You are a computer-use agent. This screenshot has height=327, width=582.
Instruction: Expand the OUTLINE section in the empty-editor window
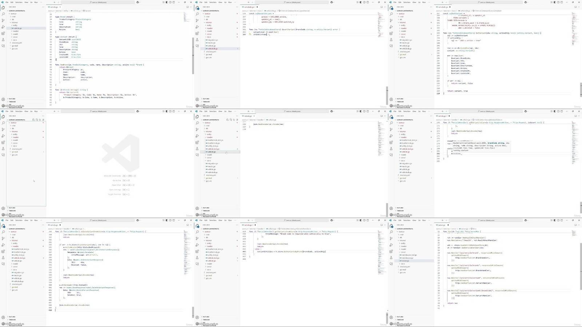coord(12,208)
